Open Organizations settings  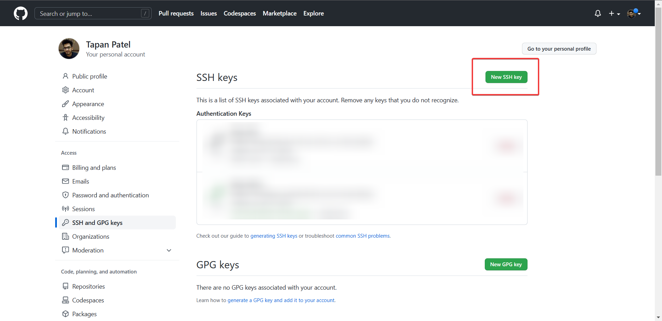(x=91, y=237)
